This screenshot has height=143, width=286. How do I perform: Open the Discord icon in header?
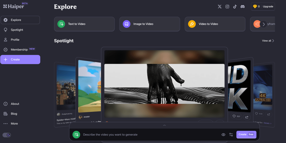(x=242, y=7)
